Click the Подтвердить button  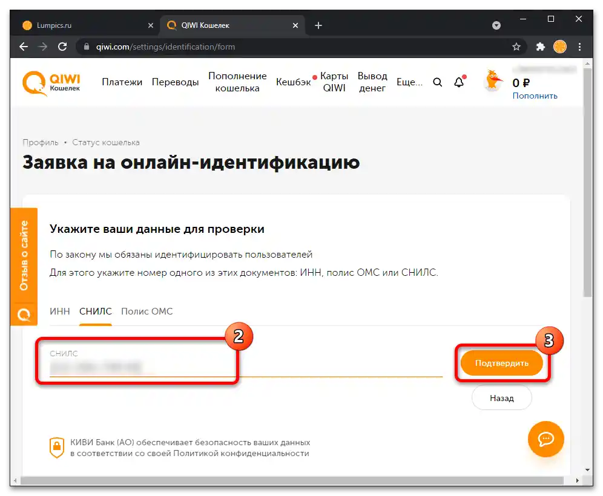(501, 363)
